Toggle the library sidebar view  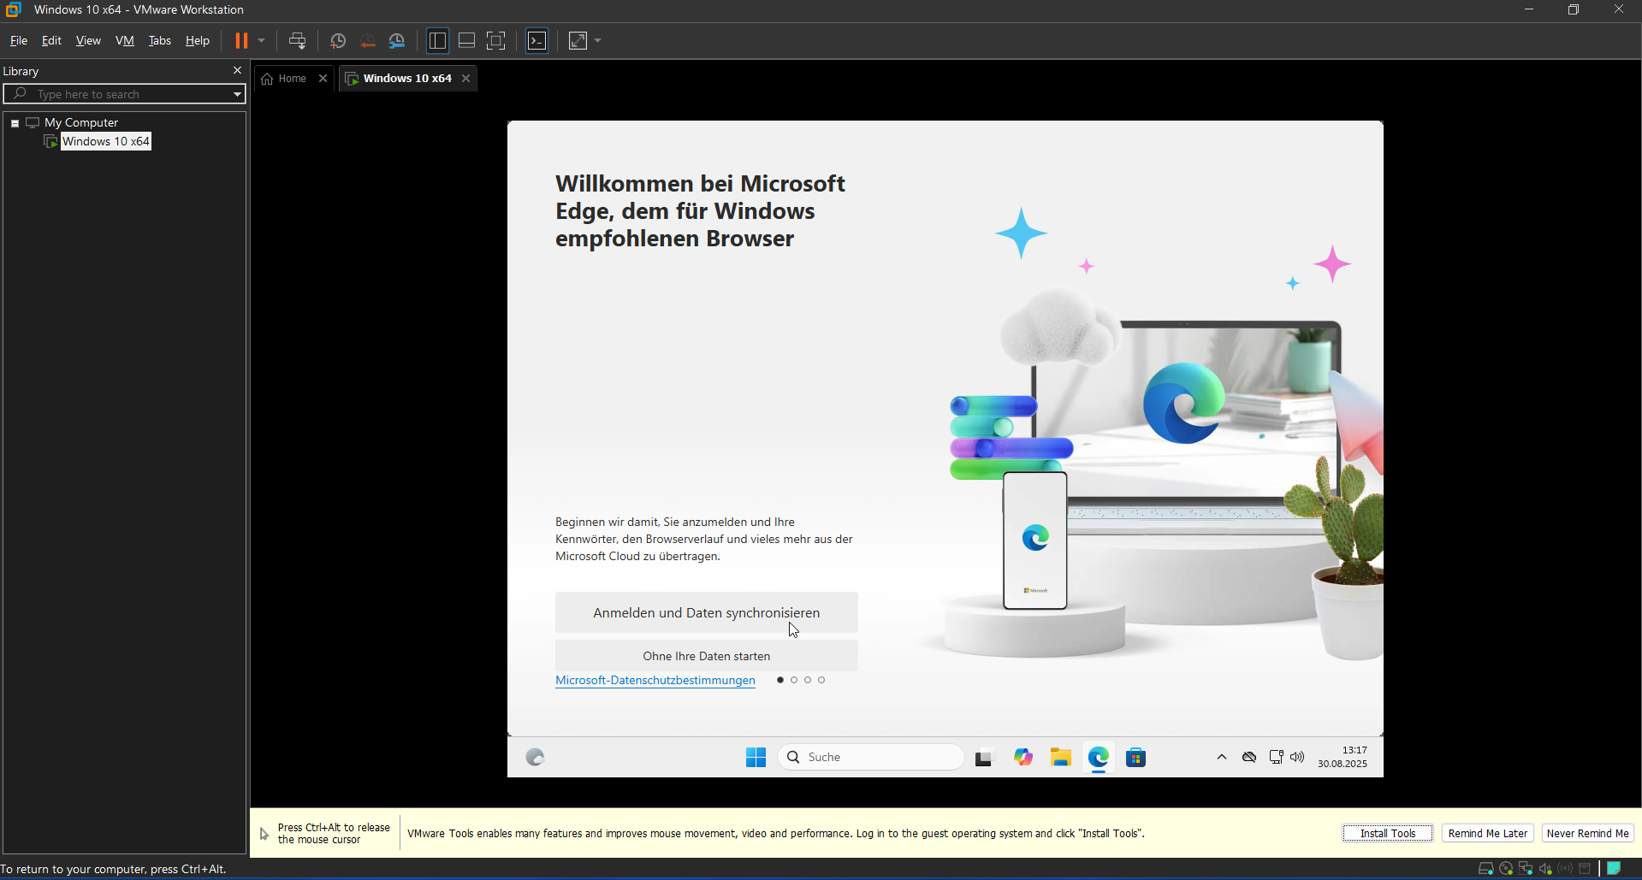click(x=437, y=41)
